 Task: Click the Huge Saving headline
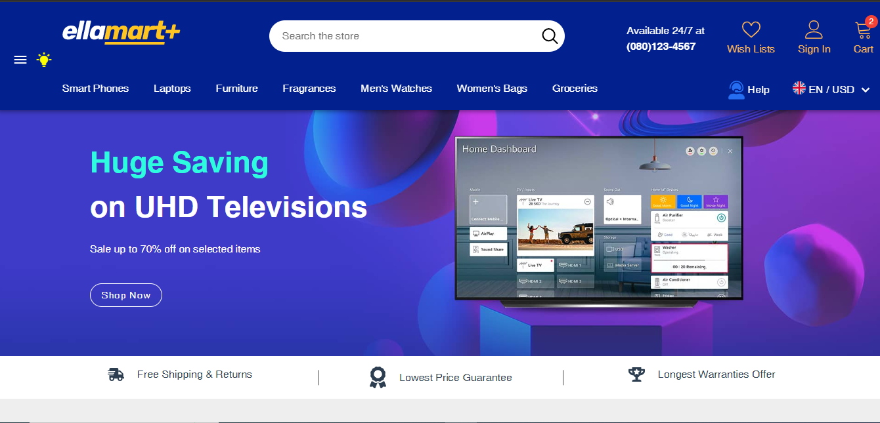[179, 163]
